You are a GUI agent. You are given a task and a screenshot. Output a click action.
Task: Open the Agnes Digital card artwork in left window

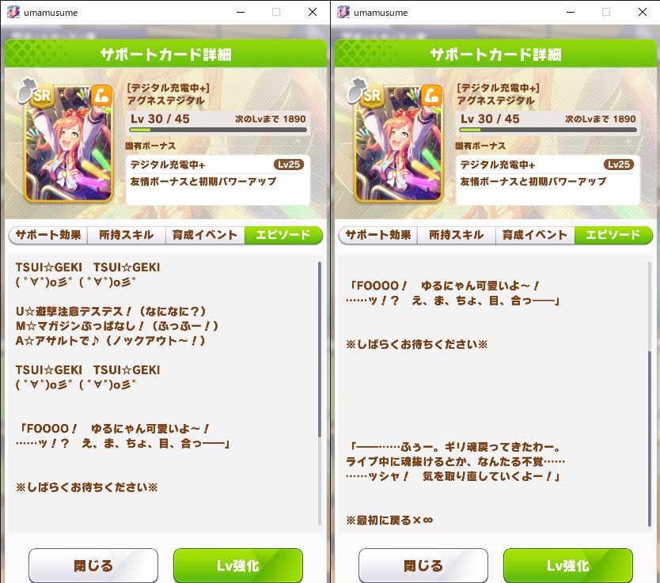click(69, 143)
